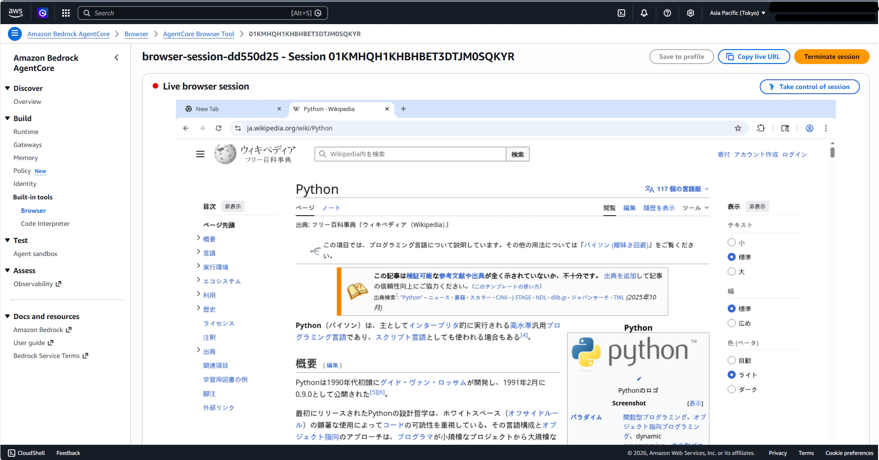Open Runtime in the sidebar
The width and height of the screenshot is (879, 460).
tap(26, 132)
